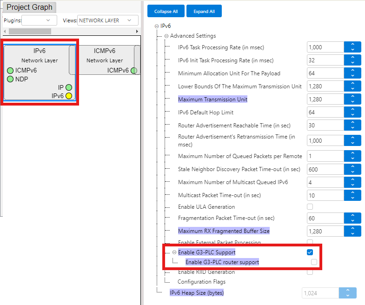The image size is (365, 305).
Task: Click green ICMPv6 port on ICMPv6 block
Action: (x=133, y=71)
